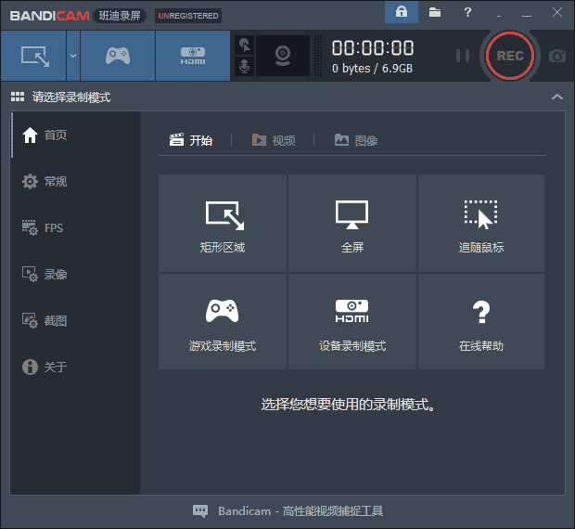Open the output folder icon in the title bar

(435, 13)
